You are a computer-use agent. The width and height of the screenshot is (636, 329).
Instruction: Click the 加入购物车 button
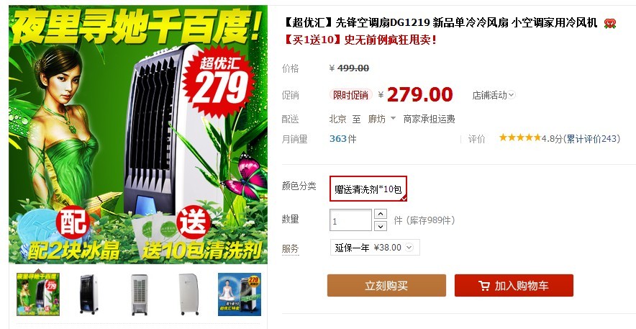[514, 285]
